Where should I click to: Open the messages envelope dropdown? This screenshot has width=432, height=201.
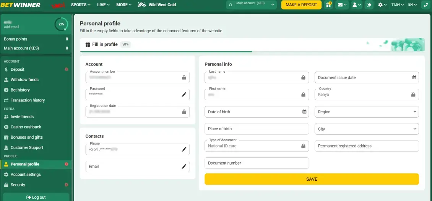(342, 5)
